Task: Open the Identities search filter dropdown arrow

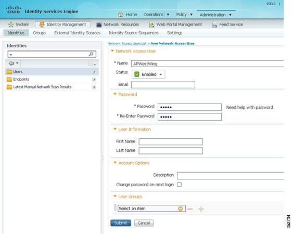Action: [x=11, y=55]
